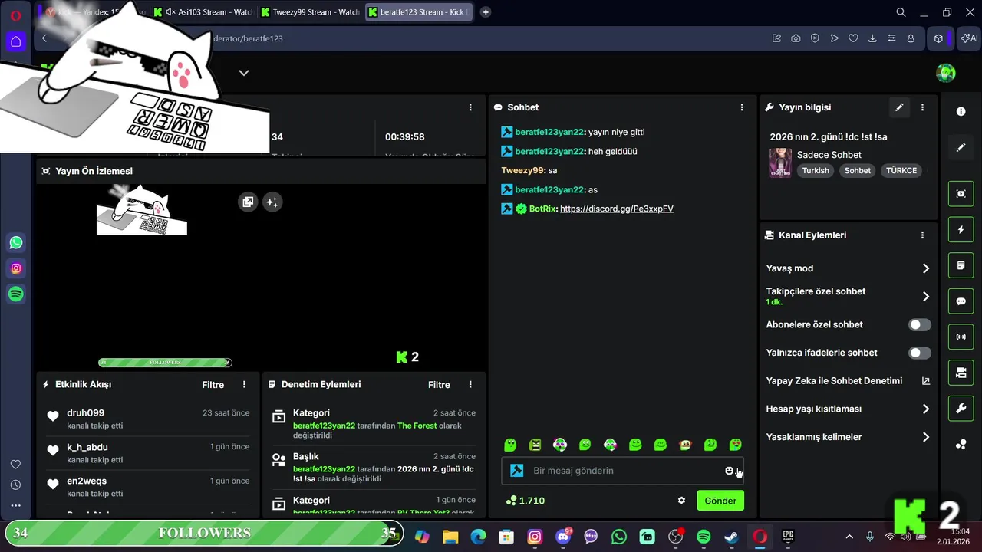Click the clip icon on stream preview
982x552 pixels.
(248, 202)
